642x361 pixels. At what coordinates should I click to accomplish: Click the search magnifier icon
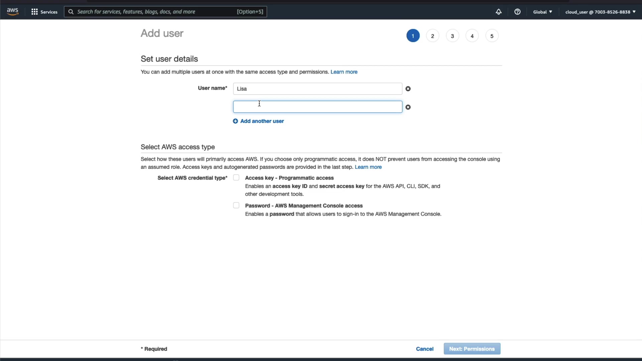[71, 12]
